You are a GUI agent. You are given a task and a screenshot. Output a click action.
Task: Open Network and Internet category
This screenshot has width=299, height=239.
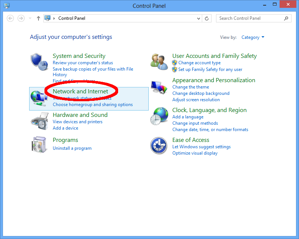(x=80, y=91)
